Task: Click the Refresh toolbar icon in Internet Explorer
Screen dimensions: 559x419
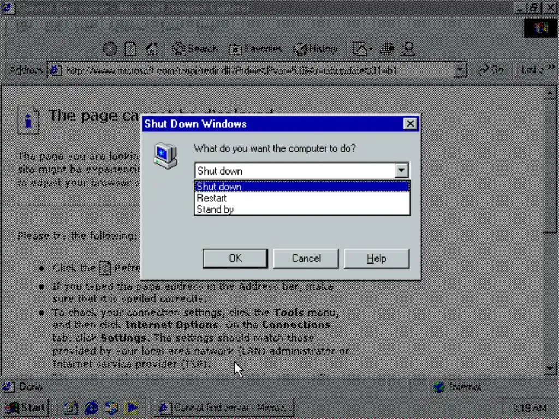Action: [130, 49]
